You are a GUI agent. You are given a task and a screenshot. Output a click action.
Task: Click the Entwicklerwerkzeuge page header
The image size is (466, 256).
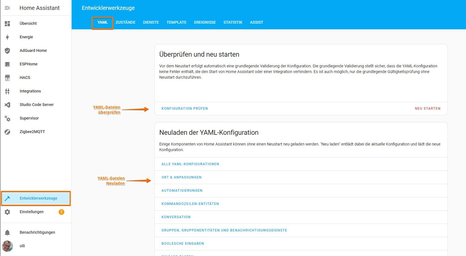coord(108,8)
